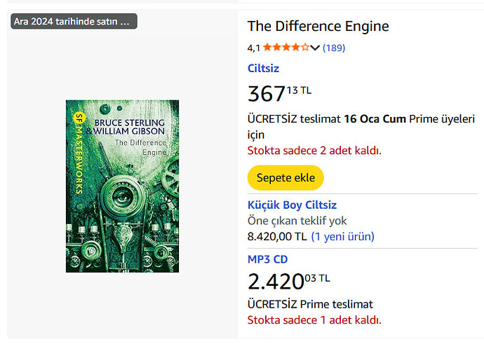Open the MP3 CD format link
The width and height of the screenshot is (484, 344).
[x=267, y=259]
